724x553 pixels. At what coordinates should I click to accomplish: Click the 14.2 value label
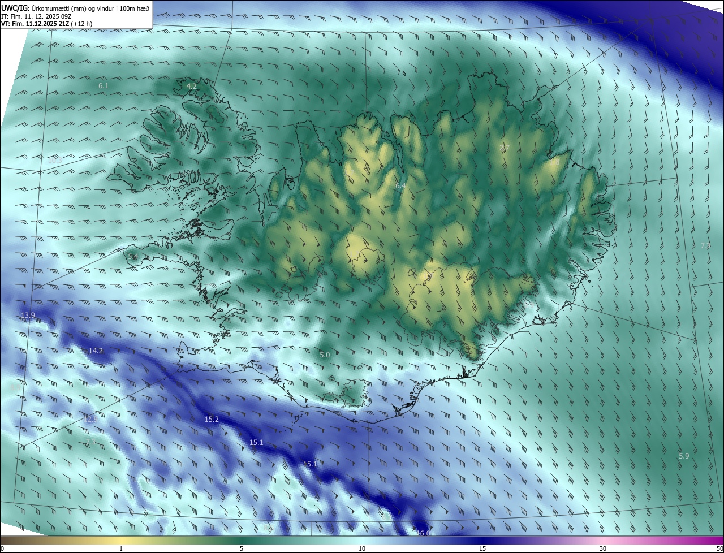96,351
